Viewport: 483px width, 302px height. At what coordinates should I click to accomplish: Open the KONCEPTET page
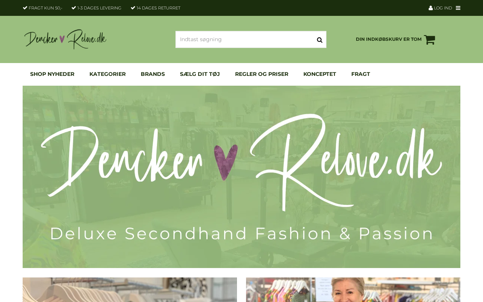[320, 74]
